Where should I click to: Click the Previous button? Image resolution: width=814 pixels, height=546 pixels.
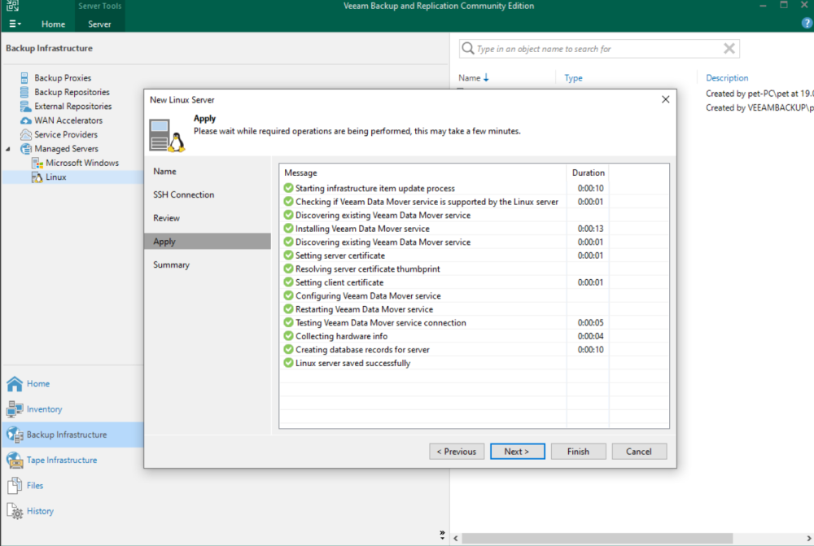tap(457, 452)
